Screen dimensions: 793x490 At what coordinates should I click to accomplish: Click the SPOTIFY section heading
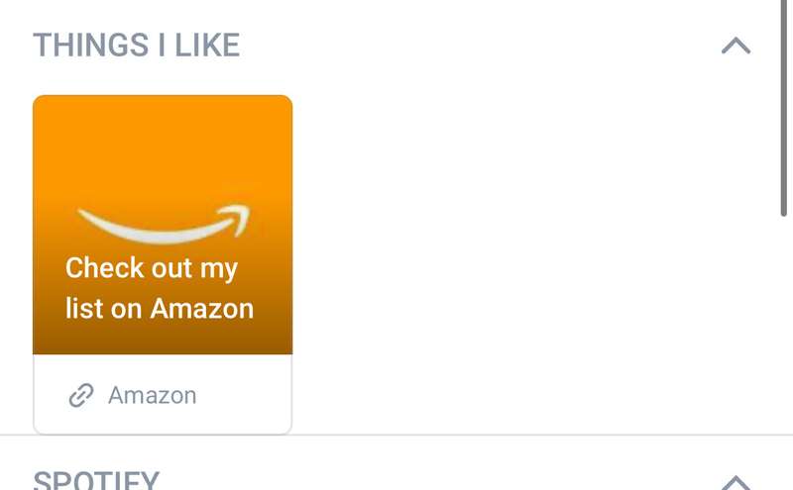(96, 480)
